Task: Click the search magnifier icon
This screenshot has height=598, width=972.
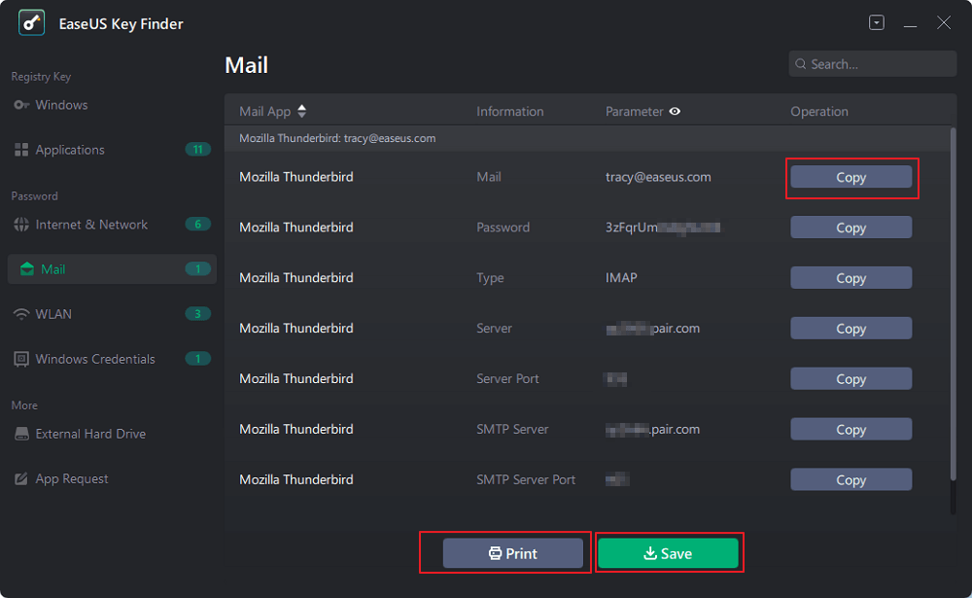Action: (801, 64)
